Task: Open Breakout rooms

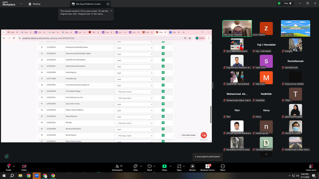Action: tap(207, 168)
